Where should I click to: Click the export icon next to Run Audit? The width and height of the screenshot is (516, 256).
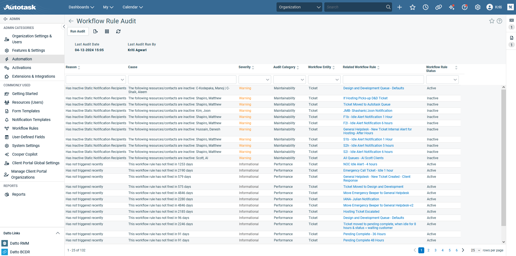point(95,31)
